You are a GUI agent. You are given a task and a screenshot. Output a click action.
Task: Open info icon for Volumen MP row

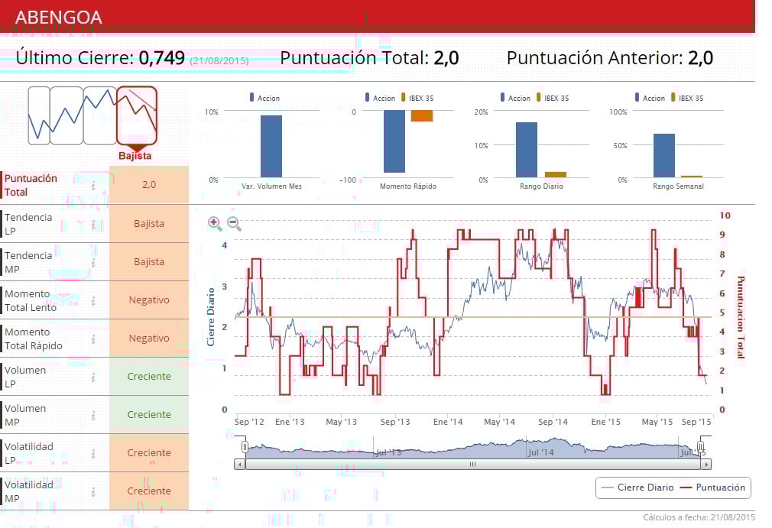coord(93,416)
